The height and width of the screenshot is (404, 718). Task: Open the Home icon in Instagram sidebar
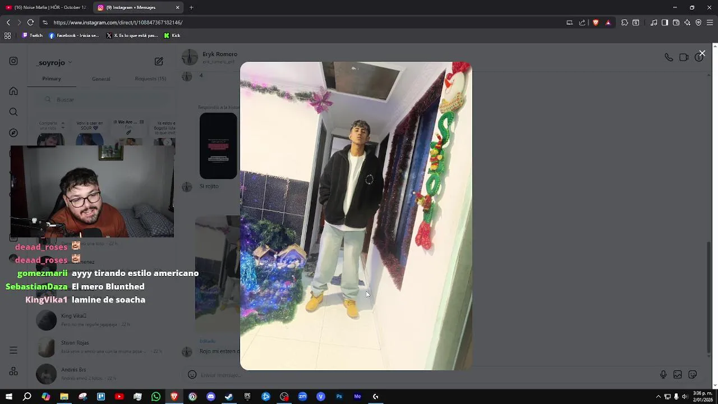pyautogui.click(x=13, y=91)
